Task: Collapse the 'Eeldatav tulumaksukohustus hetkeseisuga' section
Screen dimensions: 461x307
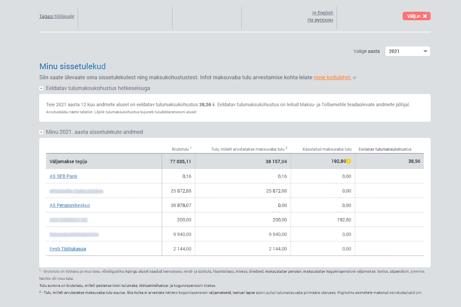Action: [x=41, y=88]
